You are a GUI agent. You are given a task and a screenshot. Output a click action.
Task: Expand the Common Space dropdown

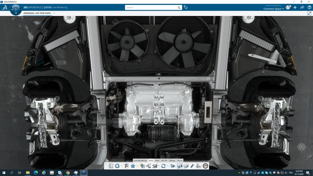(274, 9)
